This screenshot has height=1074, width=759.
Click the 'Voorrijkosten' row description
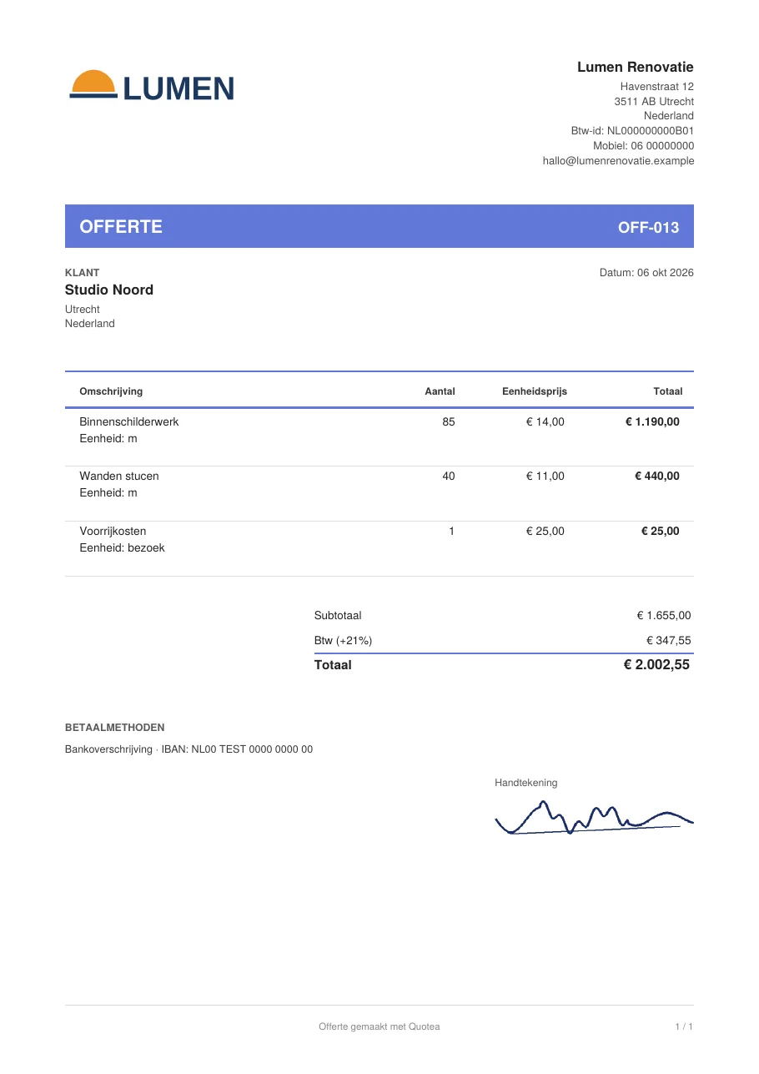pyautogui.click(x=113, y=531)
